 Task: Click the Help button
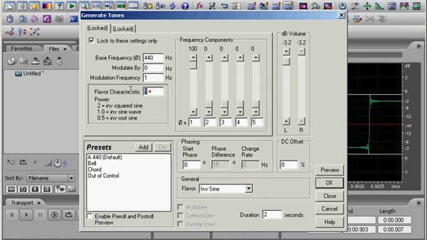pos(330,222)
